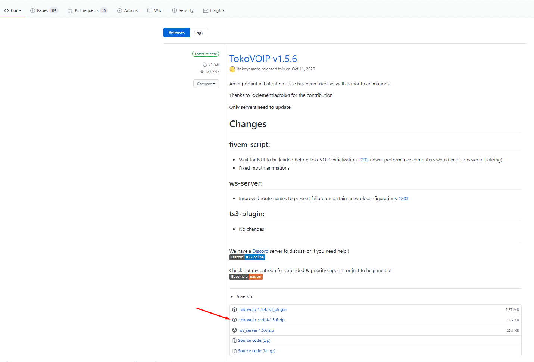
Task: Open the TokoVOIP v1.5.6 release title
Action: coord(263,59)
